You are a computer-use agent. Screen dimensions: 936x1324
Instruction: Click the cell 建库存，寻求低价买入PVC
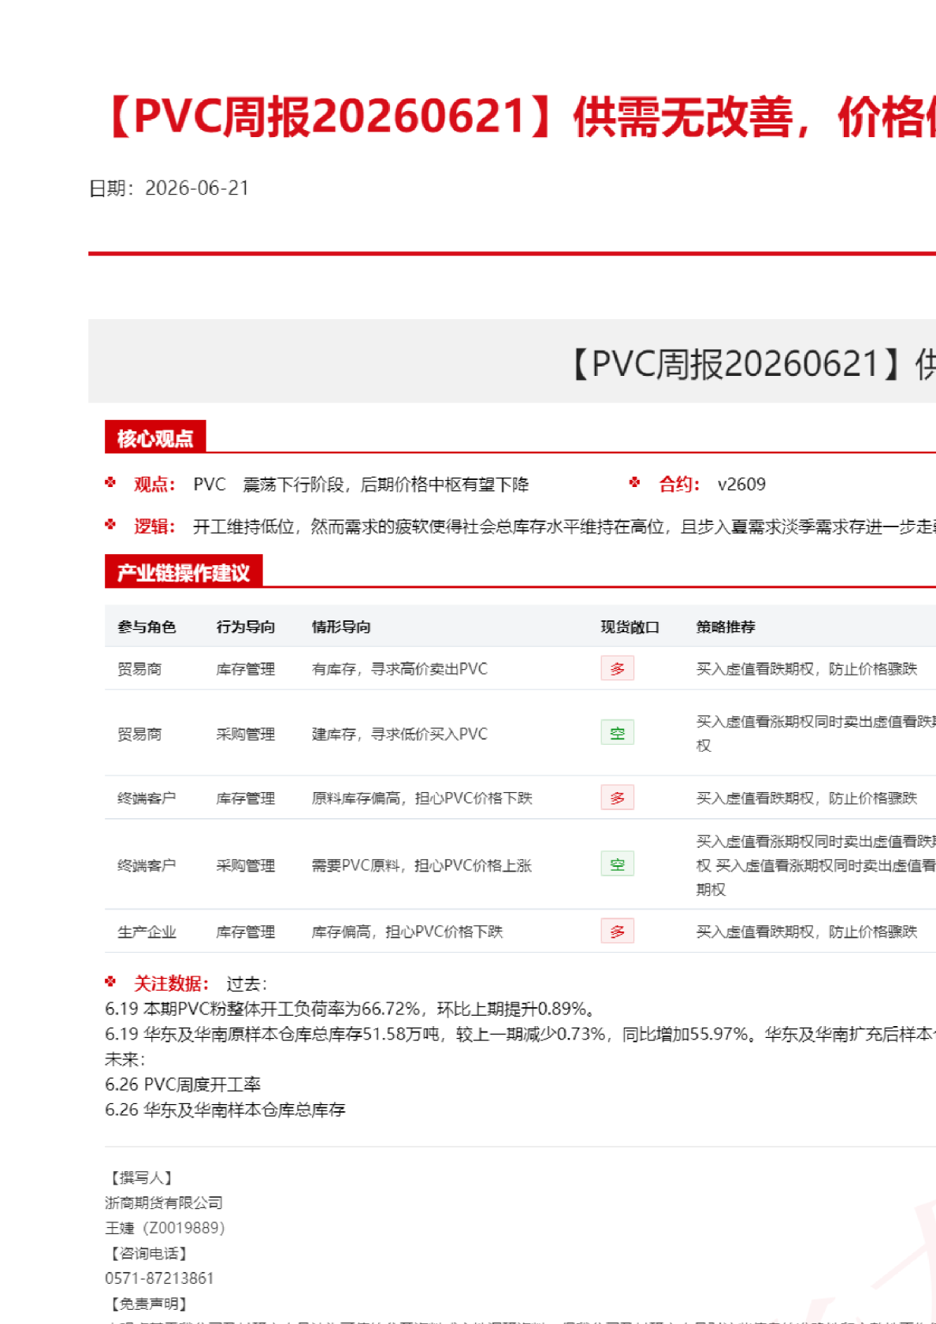tap(399, 735)
